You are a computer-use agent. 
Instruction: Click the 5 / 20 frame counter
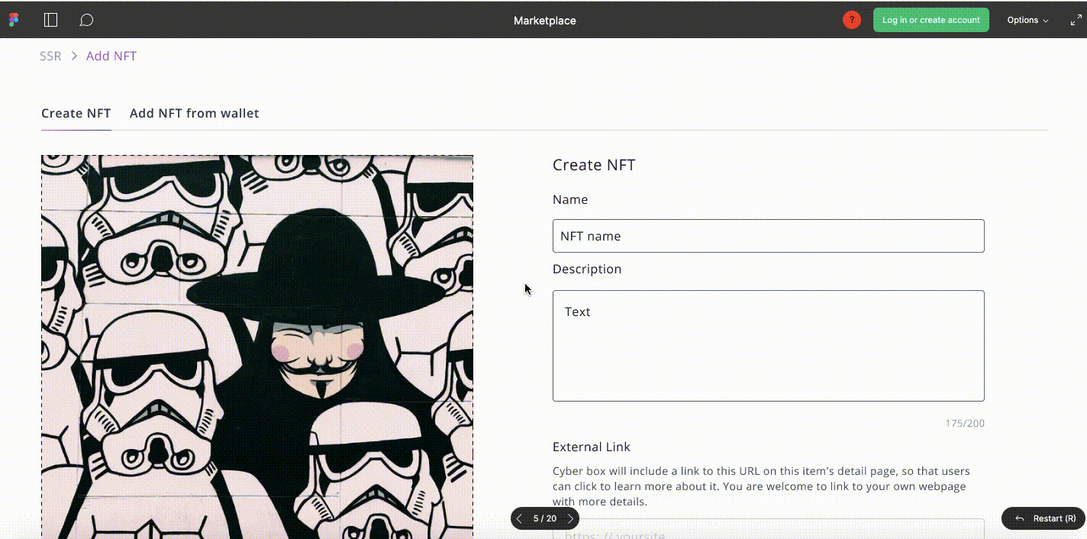coord(545,518)
